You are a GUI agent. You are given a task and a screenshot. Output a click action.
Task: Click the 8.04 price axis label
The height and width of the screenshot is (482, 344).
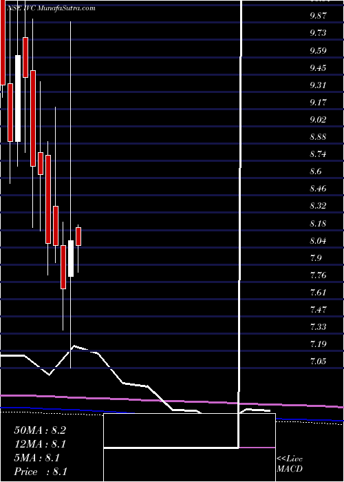pyautogui.click(x=318, y=240)
